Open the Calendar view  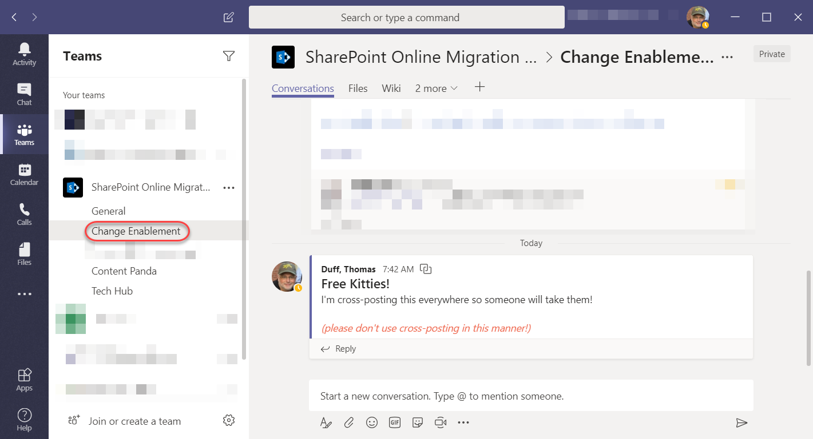pos(24,173)
